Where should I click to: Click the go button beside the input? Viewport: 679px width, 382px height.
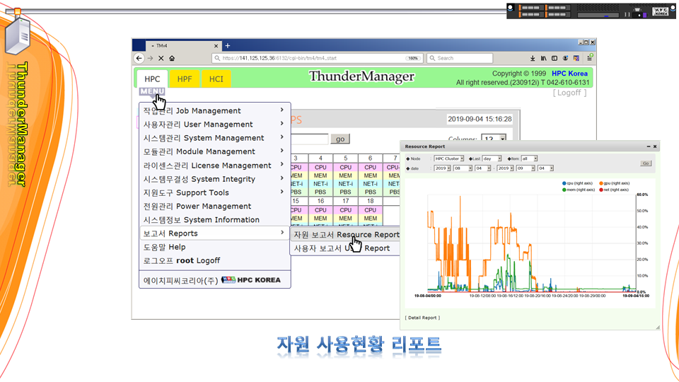click(x=340, y=139)
